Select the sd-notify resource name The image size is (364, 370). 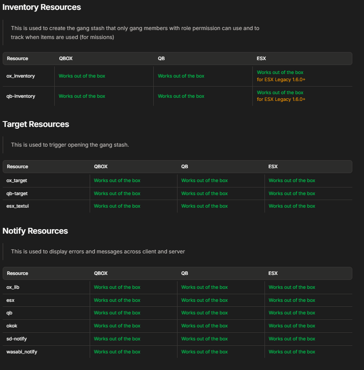tap(17, 339)
